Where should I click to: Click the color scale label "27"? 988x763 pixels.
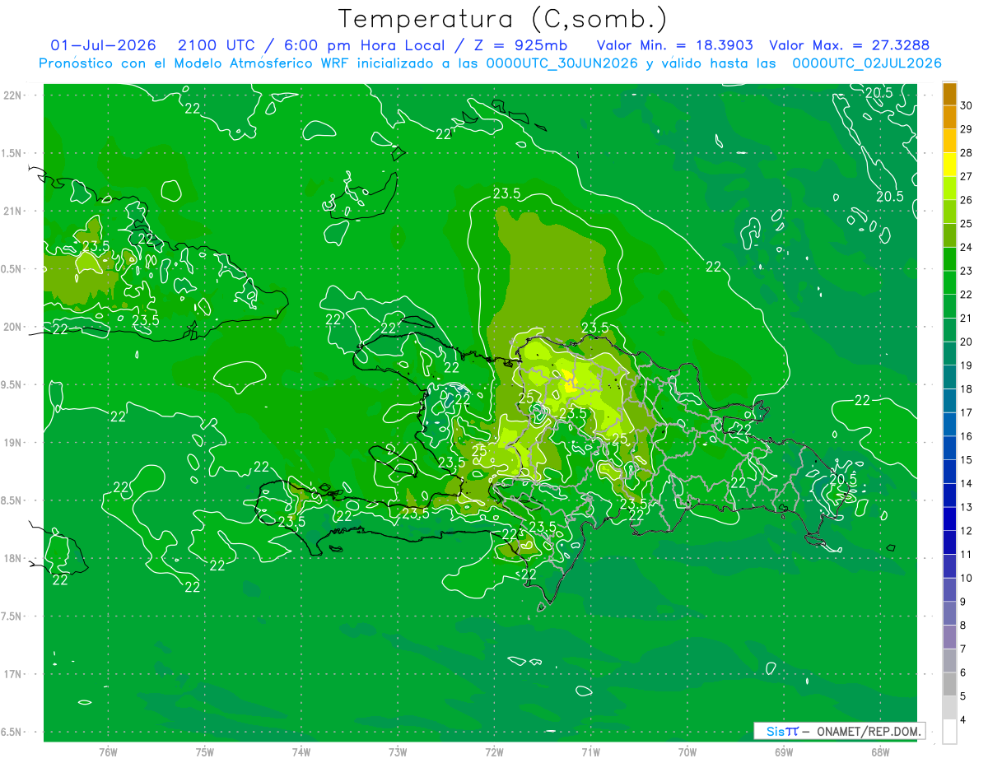coord(967,176)
